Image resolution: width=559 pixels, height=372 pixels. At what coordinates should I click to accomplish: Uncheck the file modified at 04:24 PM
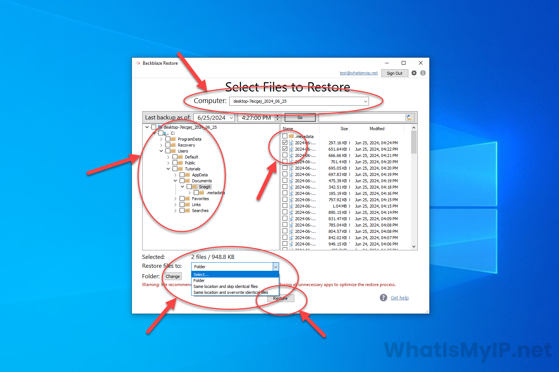coord(285,142)
